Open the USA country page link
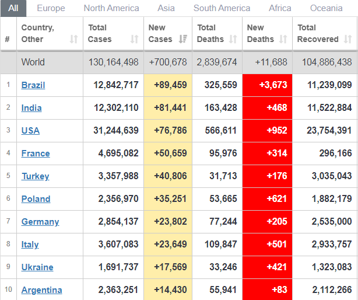Screen dimensions: 358x300 click(x=30, y=131)
